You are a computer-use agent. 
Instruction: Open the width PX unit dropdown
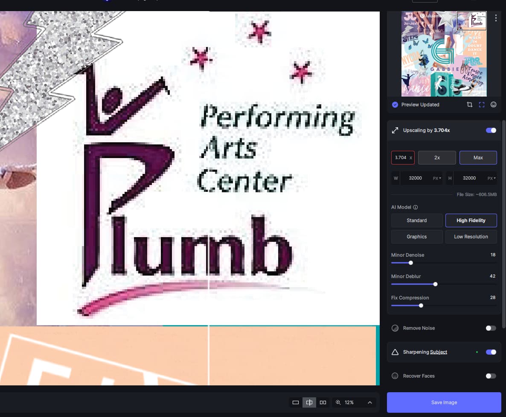(x=437, y=178)
